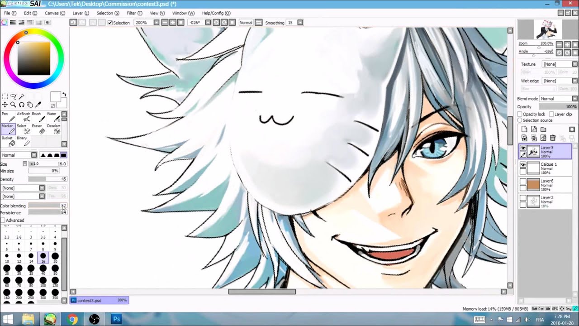The width and height of the screenshot is (579, 326).
Task: Pick the lasso selection tool
Action: [13, 96]
